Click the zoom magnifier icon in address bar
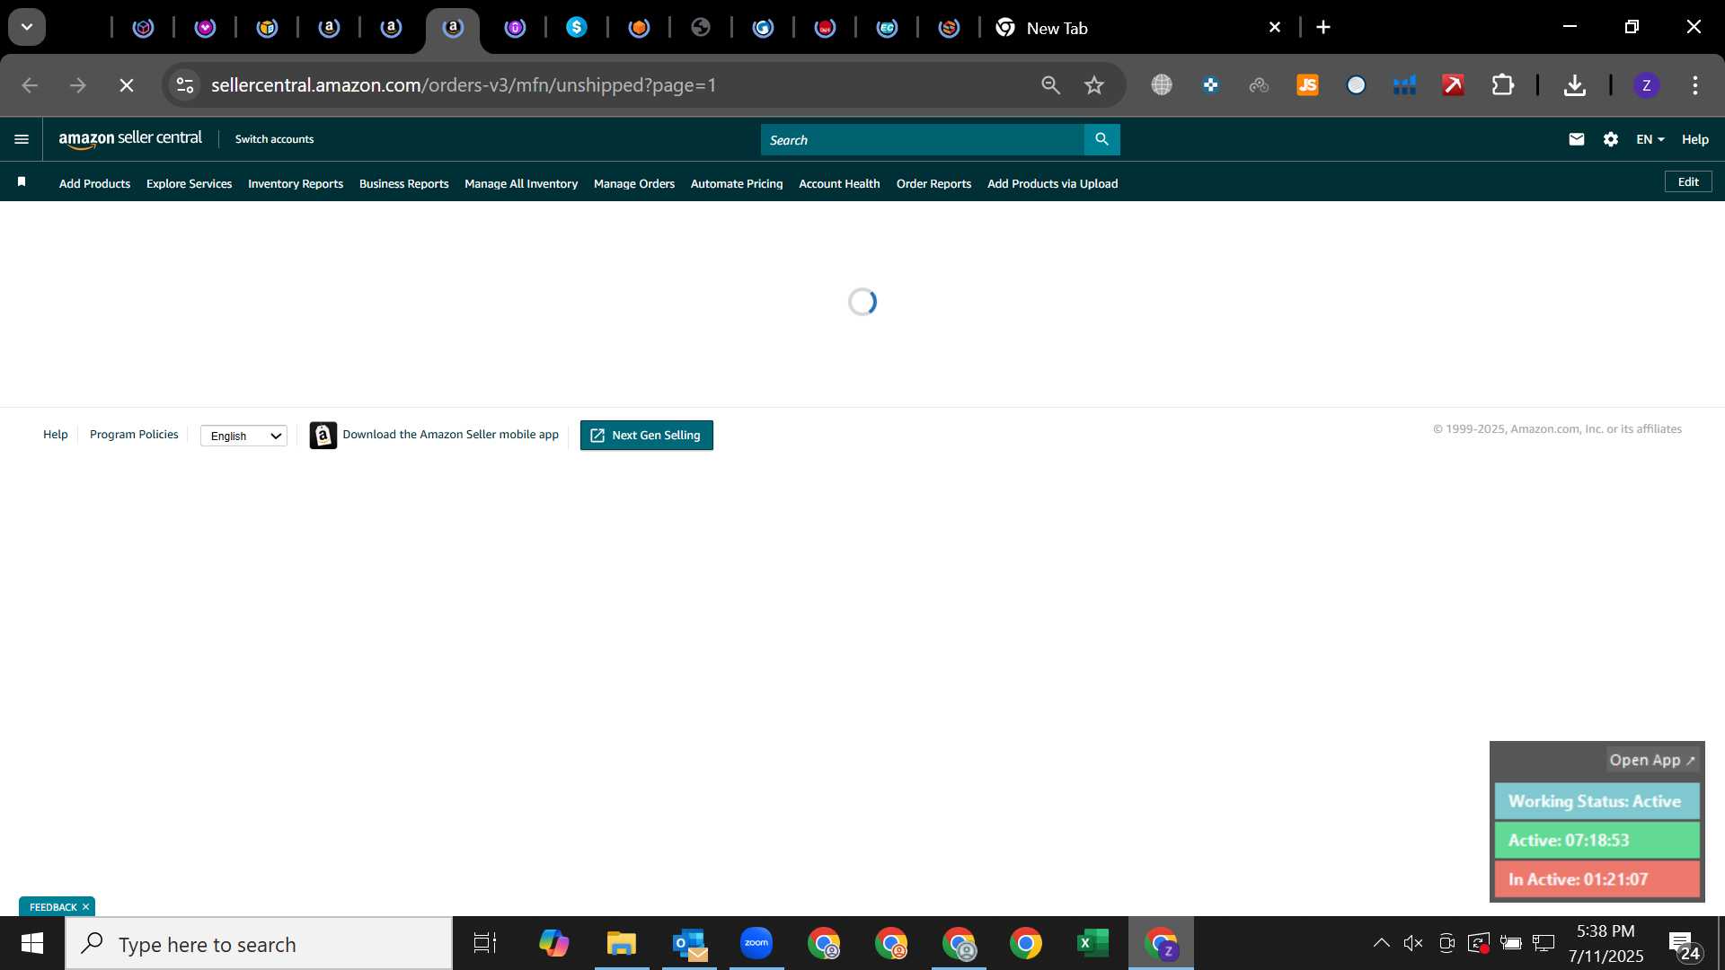 (1050, 85)
